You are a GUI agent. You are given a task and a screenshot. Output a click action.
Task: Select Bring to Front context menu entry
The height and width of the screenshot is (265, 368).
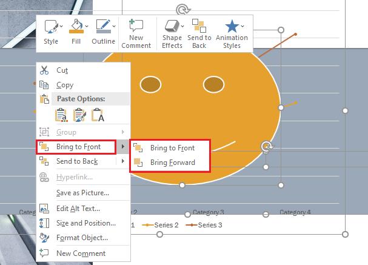tap(76, 147)
